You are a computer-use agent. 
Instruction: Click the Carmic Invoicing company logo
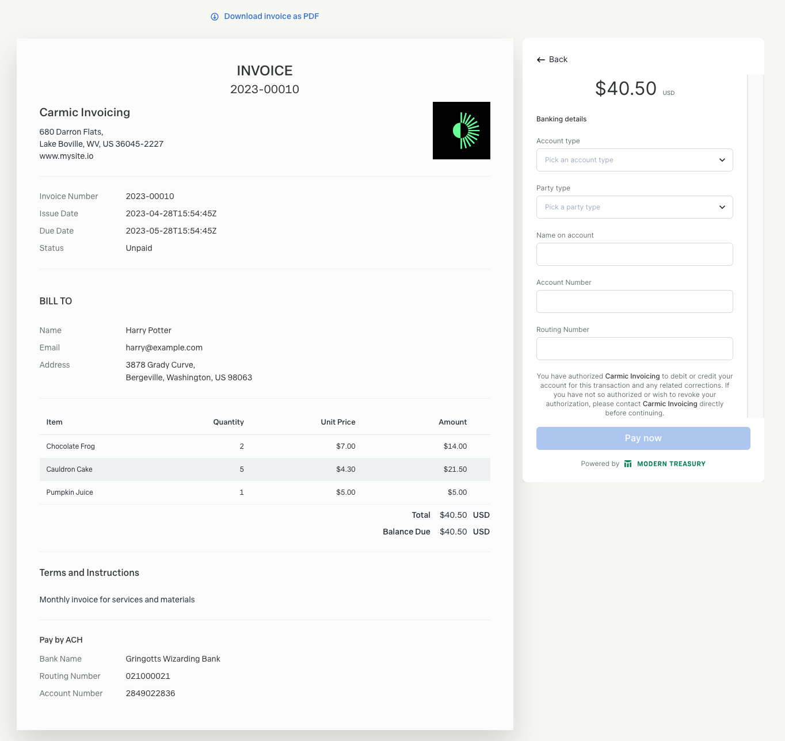pos(461,131)
